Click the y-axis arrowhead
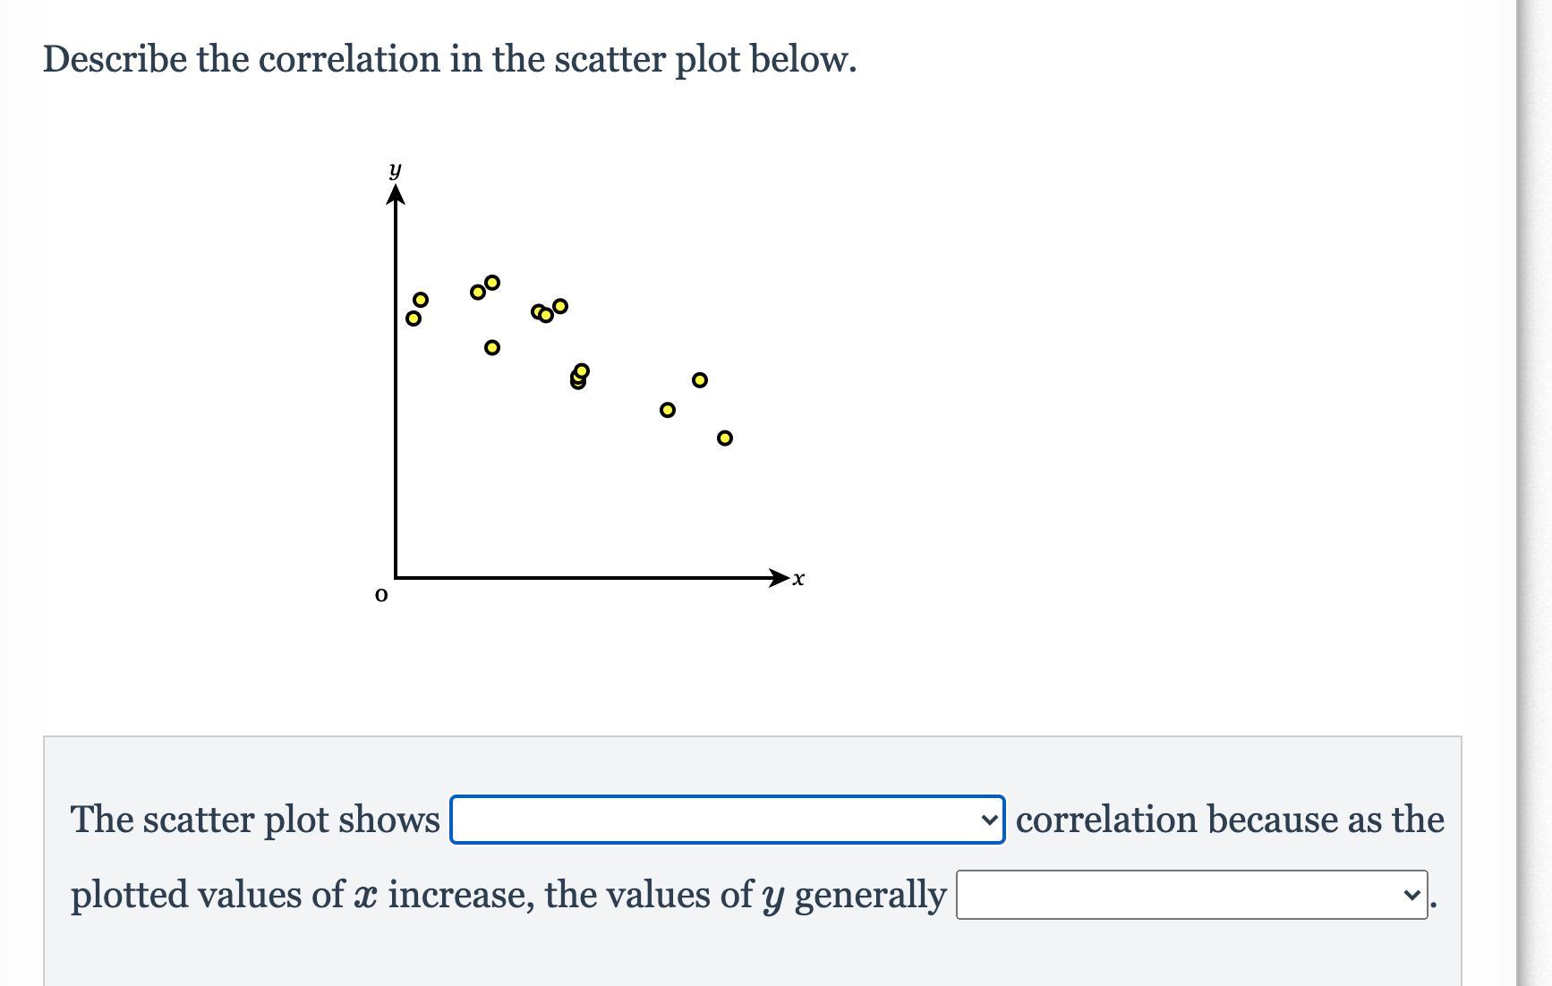 point(396,194)
